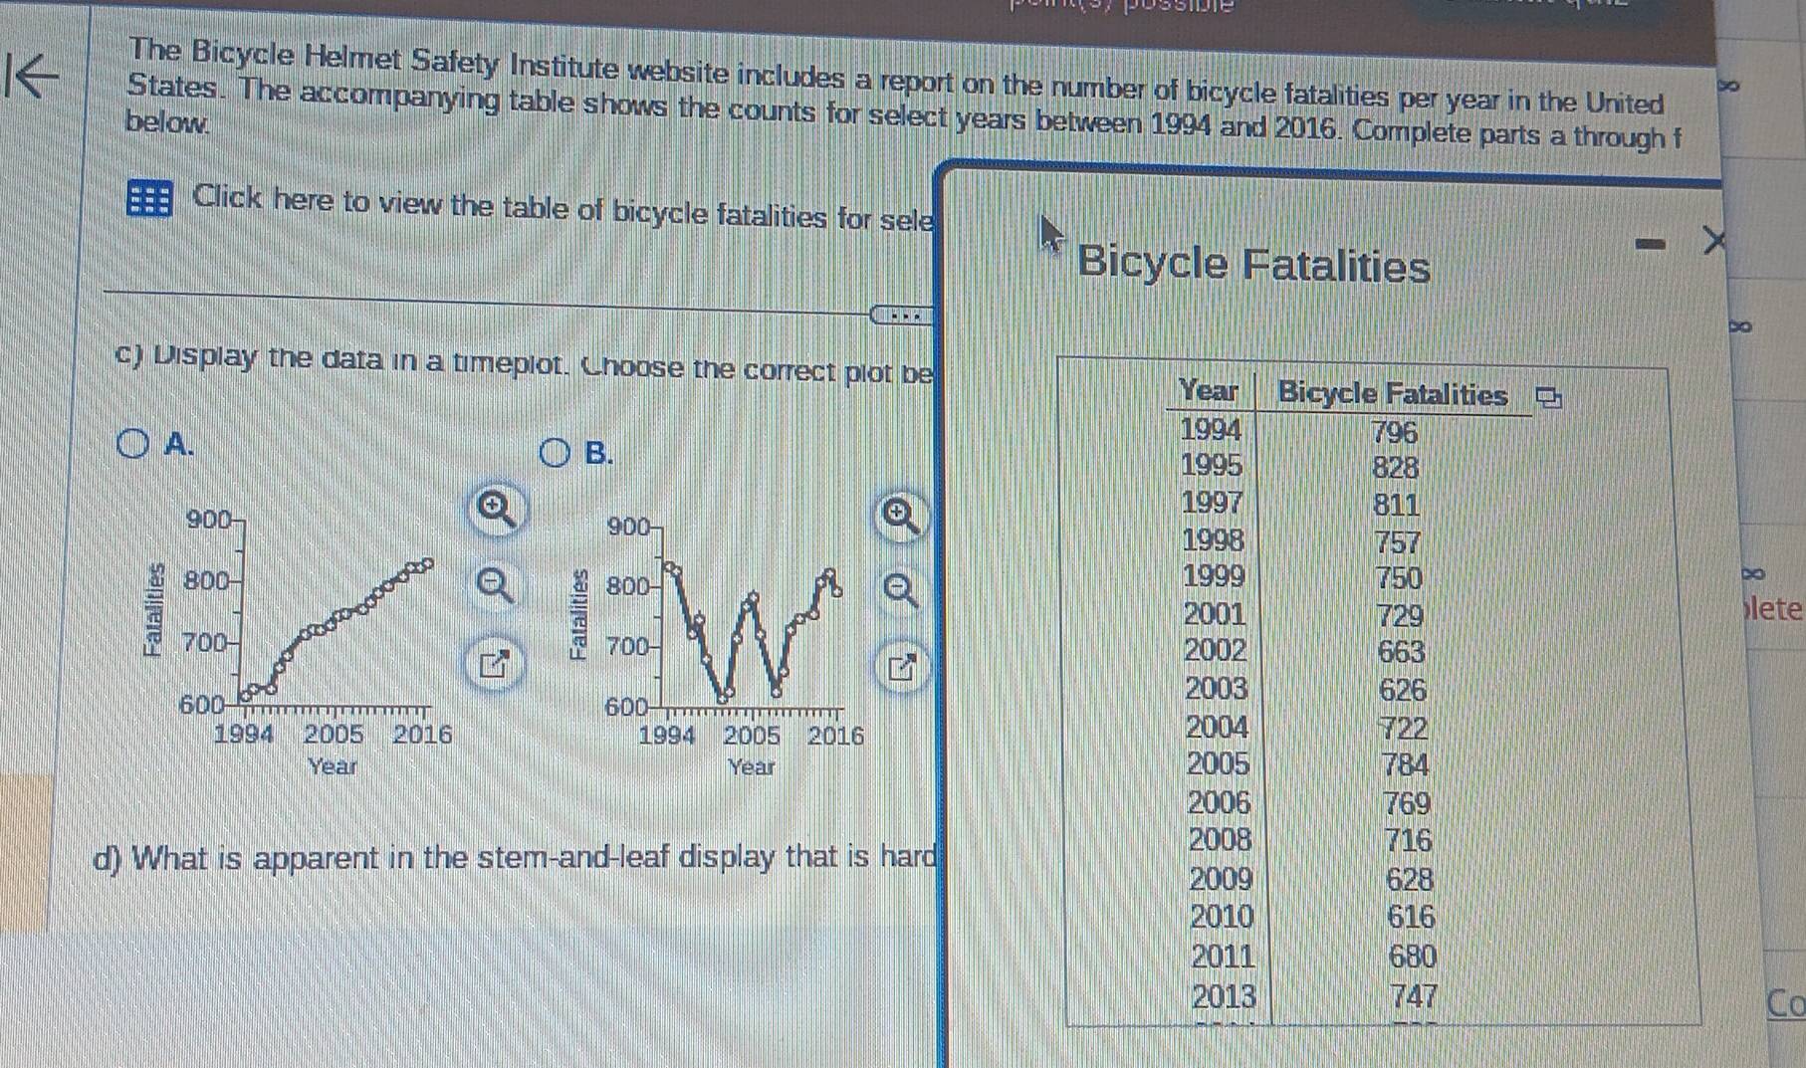Screen dimensions: 1806x1068
Task: Select the 1998 year cell
Action: (1214, 540)
